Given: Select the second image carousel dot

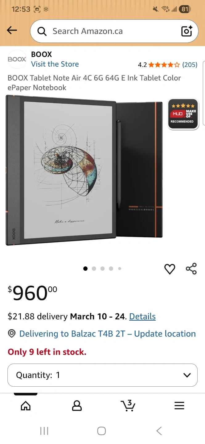Looking at the screenshot, I should (x=94, y=269).
